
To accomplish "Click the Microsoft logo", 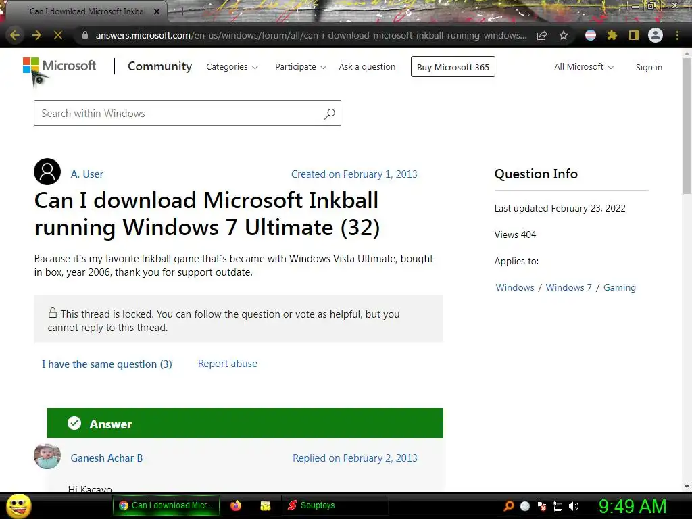I will [59, 66].
